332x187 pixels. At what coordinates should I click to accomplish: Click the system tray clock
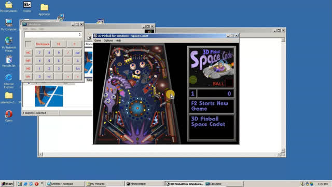tap(323, 184)
